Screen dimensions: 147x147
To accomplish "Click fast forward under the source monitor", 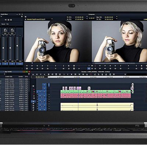I will tap(32, 66).
